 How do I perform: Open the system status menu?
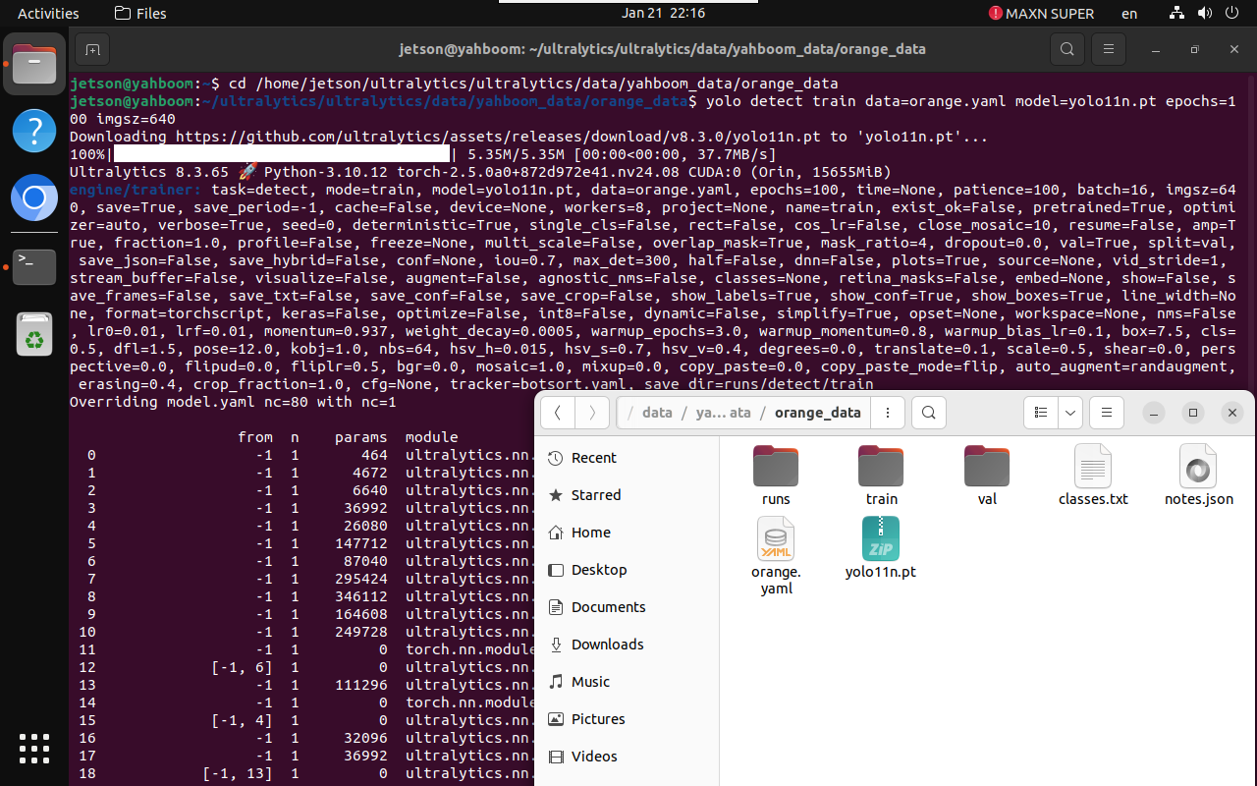[1204, 14]
